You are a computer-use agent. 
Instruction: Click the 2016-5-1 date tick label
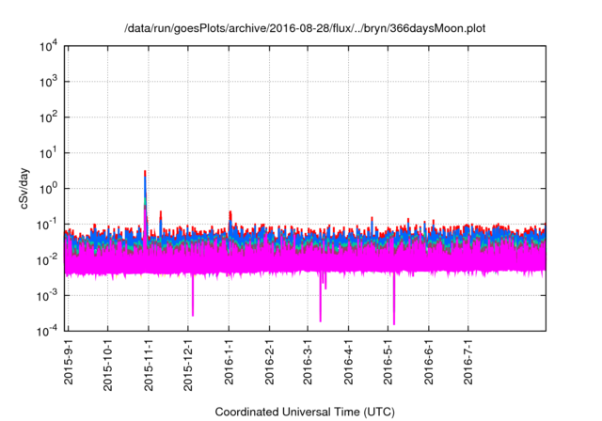(x=388, y=363)
